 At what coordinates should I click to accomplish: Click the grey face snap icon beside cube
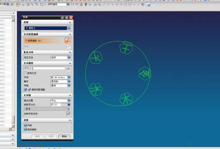[x=143, y=5]
